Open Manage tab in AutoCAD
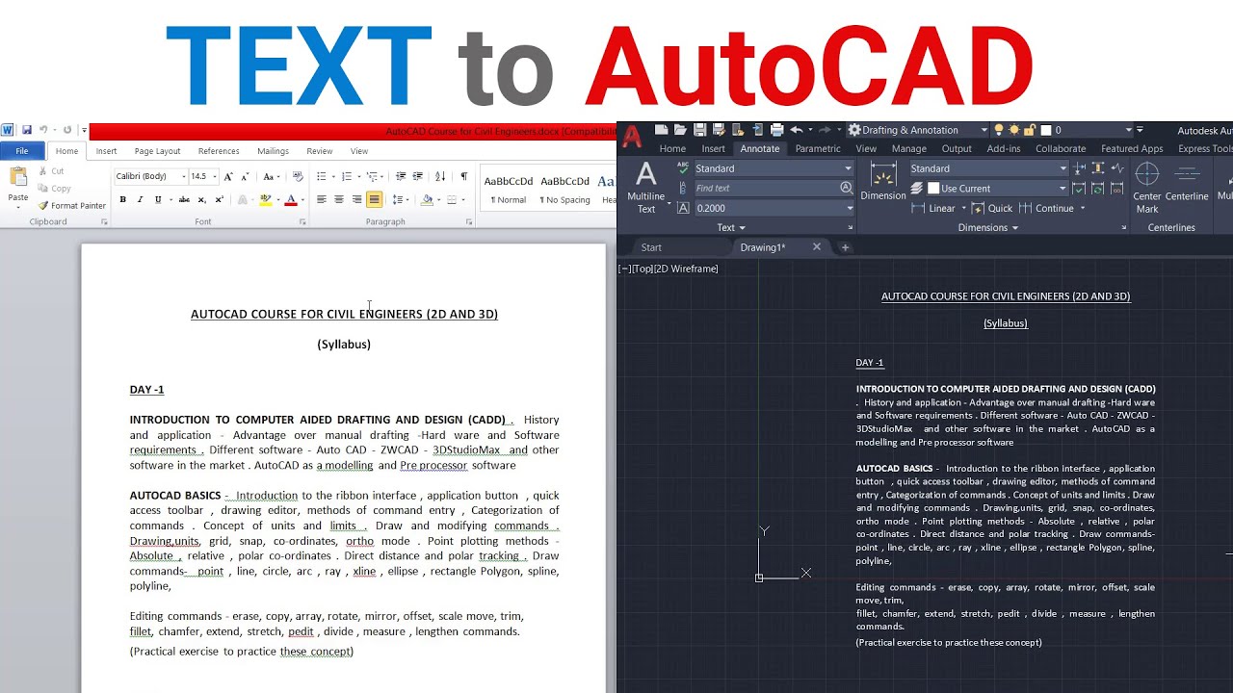 [908, 148]
